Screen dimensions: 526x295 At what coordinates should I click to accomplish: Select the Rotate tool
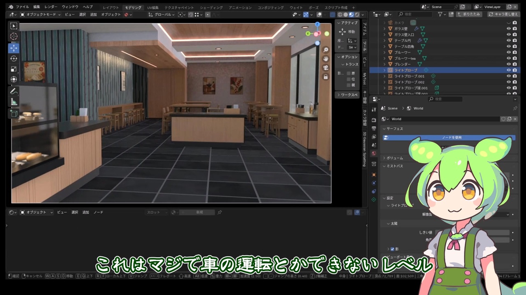[14, 59]
